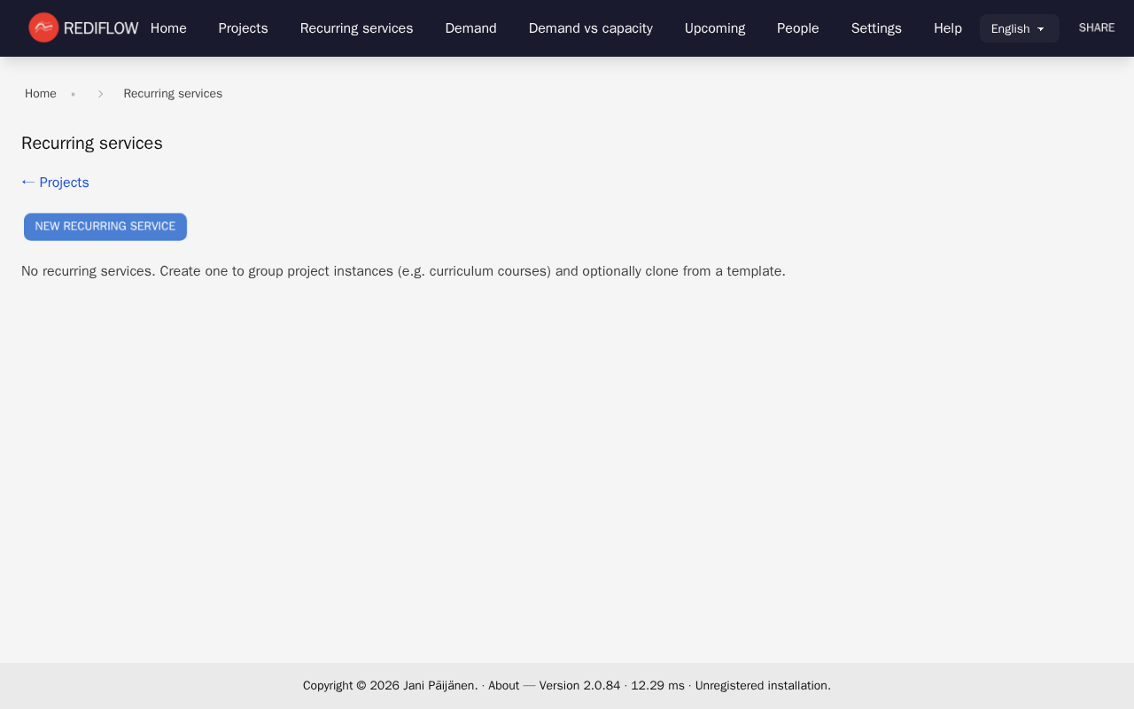The image size is (1134, 709).
Task: Click the Recurring services breadcrumb item
Action: click(x=173, y=94)
